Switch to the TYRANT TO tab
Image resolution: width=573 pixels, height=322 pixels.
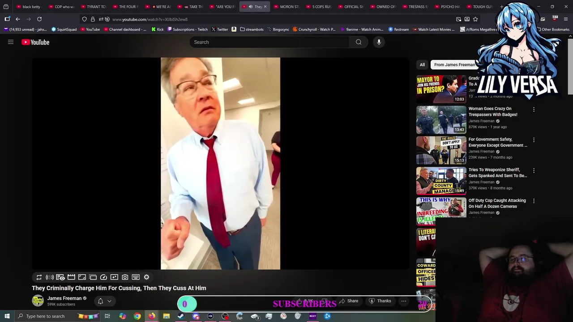point(94,7)
